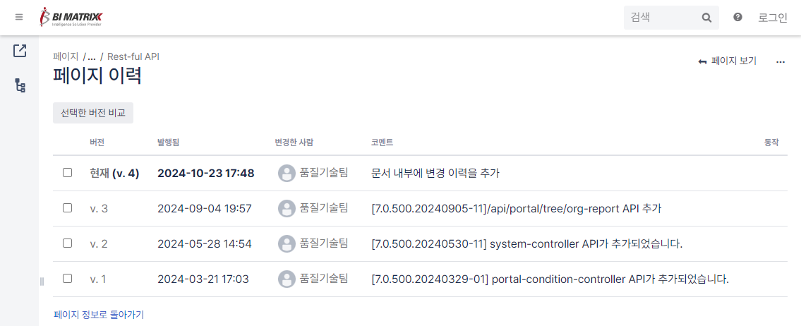Click the 품질기술팀 avatar in v. 4 row

[x=287, y=173]
